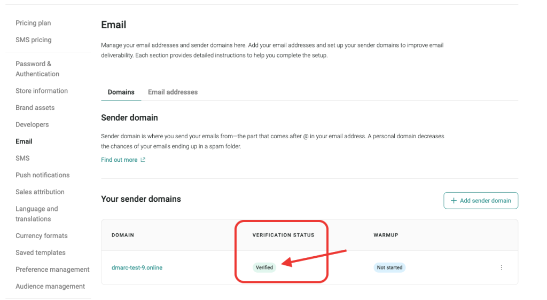Navigate to Store information
The width and height of the screenshot is (547, 300).
(x=42, y=91)
